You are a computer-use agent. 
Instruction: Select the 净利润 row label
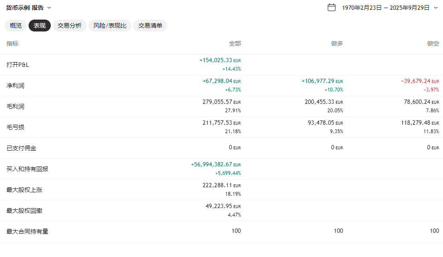15,86
